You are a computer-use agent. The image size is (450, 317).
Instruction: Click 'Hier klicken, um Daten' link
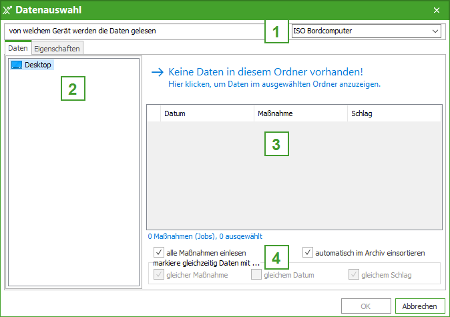click(274, 85)
